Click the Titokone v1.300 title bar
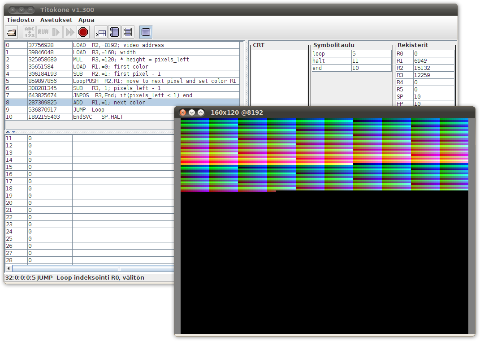The image size is (480, 341). (x=231, y=10)
